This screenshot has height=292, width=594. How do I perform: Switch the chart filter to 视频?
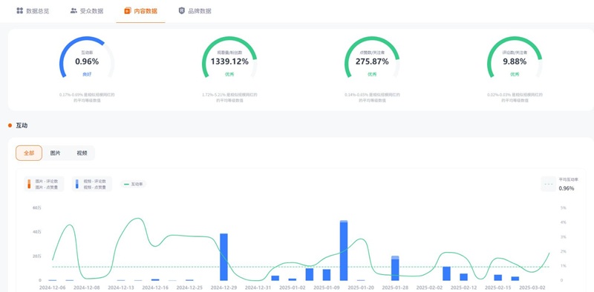tap(82, 153)
